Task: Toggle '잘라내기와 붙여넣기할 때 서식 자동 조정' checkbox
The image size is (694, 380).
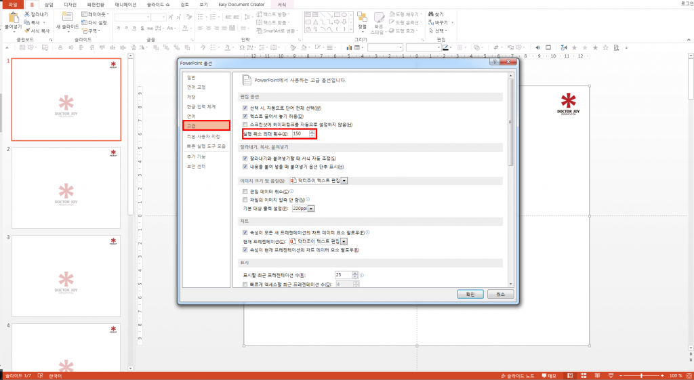Action: pos(245,159)
